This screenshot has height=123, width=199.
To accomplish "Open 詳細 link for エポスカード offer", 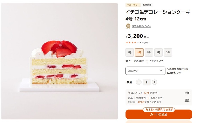I will point(187,100).
